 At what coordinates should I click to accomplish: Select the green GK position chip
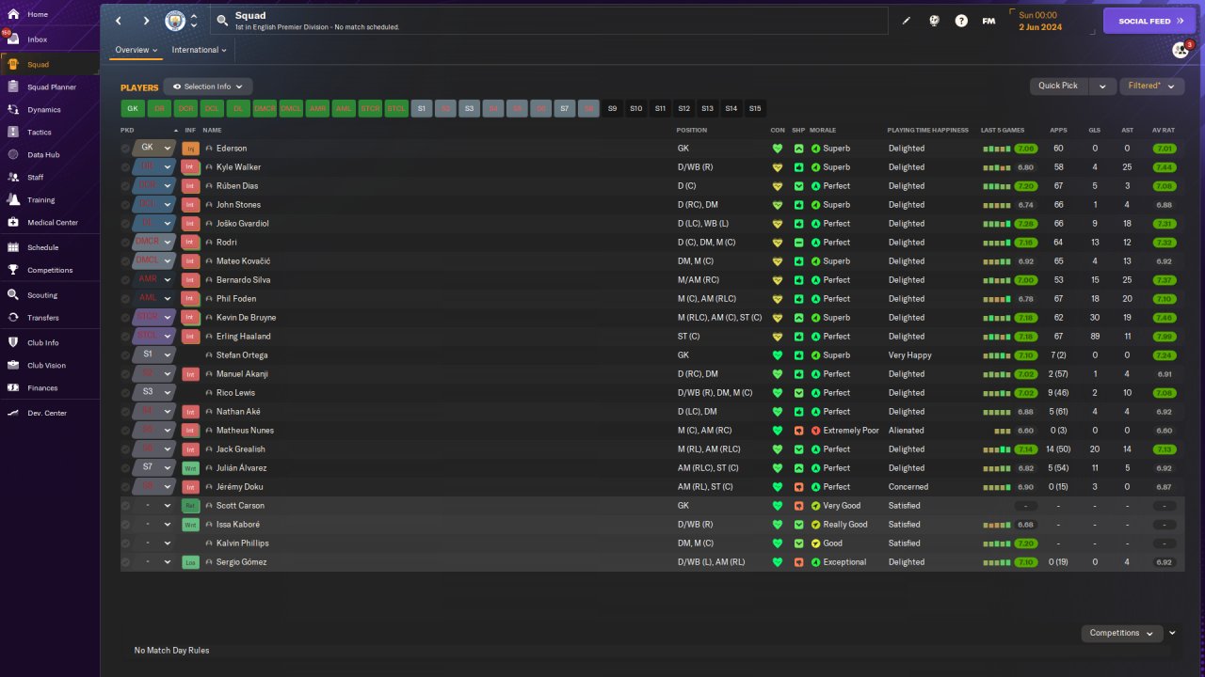[x=133, y=109]
